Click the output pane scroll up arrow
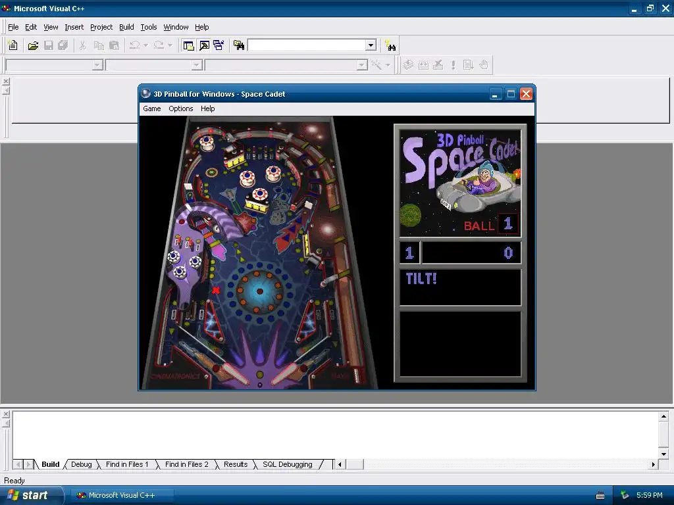This screenshot has width=674, height=505. (x=663, y=416)
